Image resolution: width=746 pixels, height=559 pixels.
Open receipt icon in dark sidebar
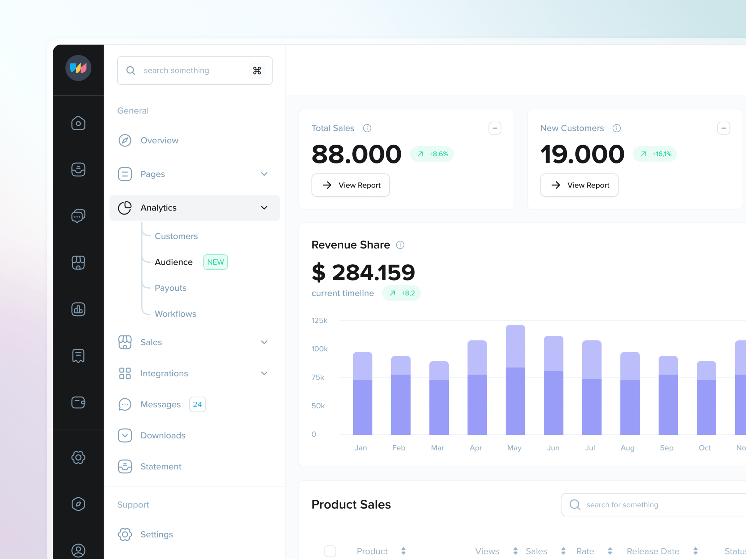pyautogui.click(x=78, y=356)
